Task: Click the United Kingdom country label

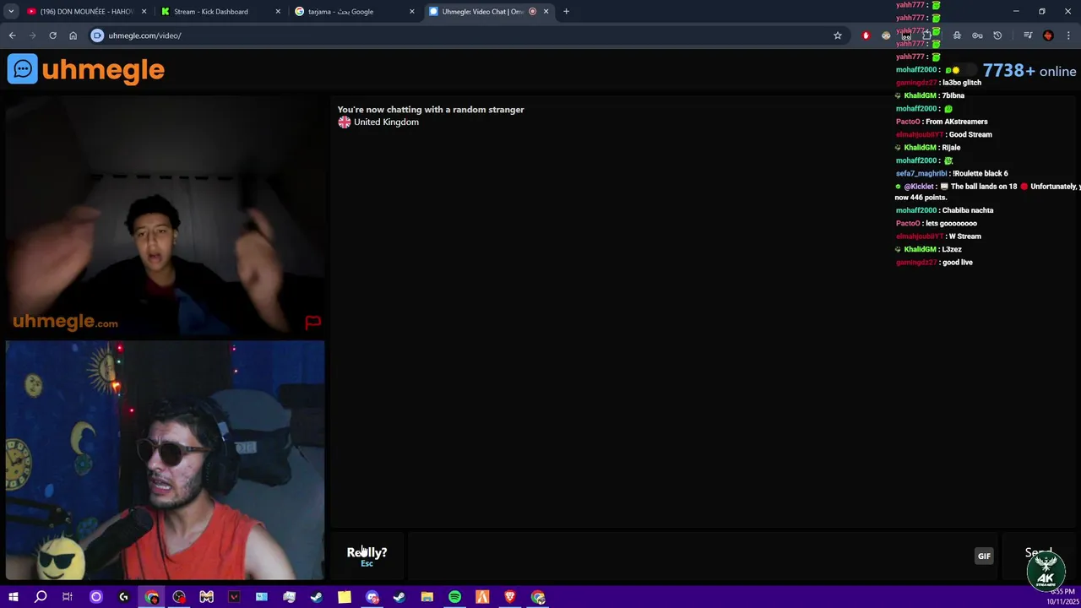Action: pos(386,122)
